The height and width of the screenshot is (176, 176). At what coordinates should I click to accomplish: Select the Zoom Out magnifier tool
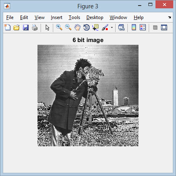[x=68, y=27]
